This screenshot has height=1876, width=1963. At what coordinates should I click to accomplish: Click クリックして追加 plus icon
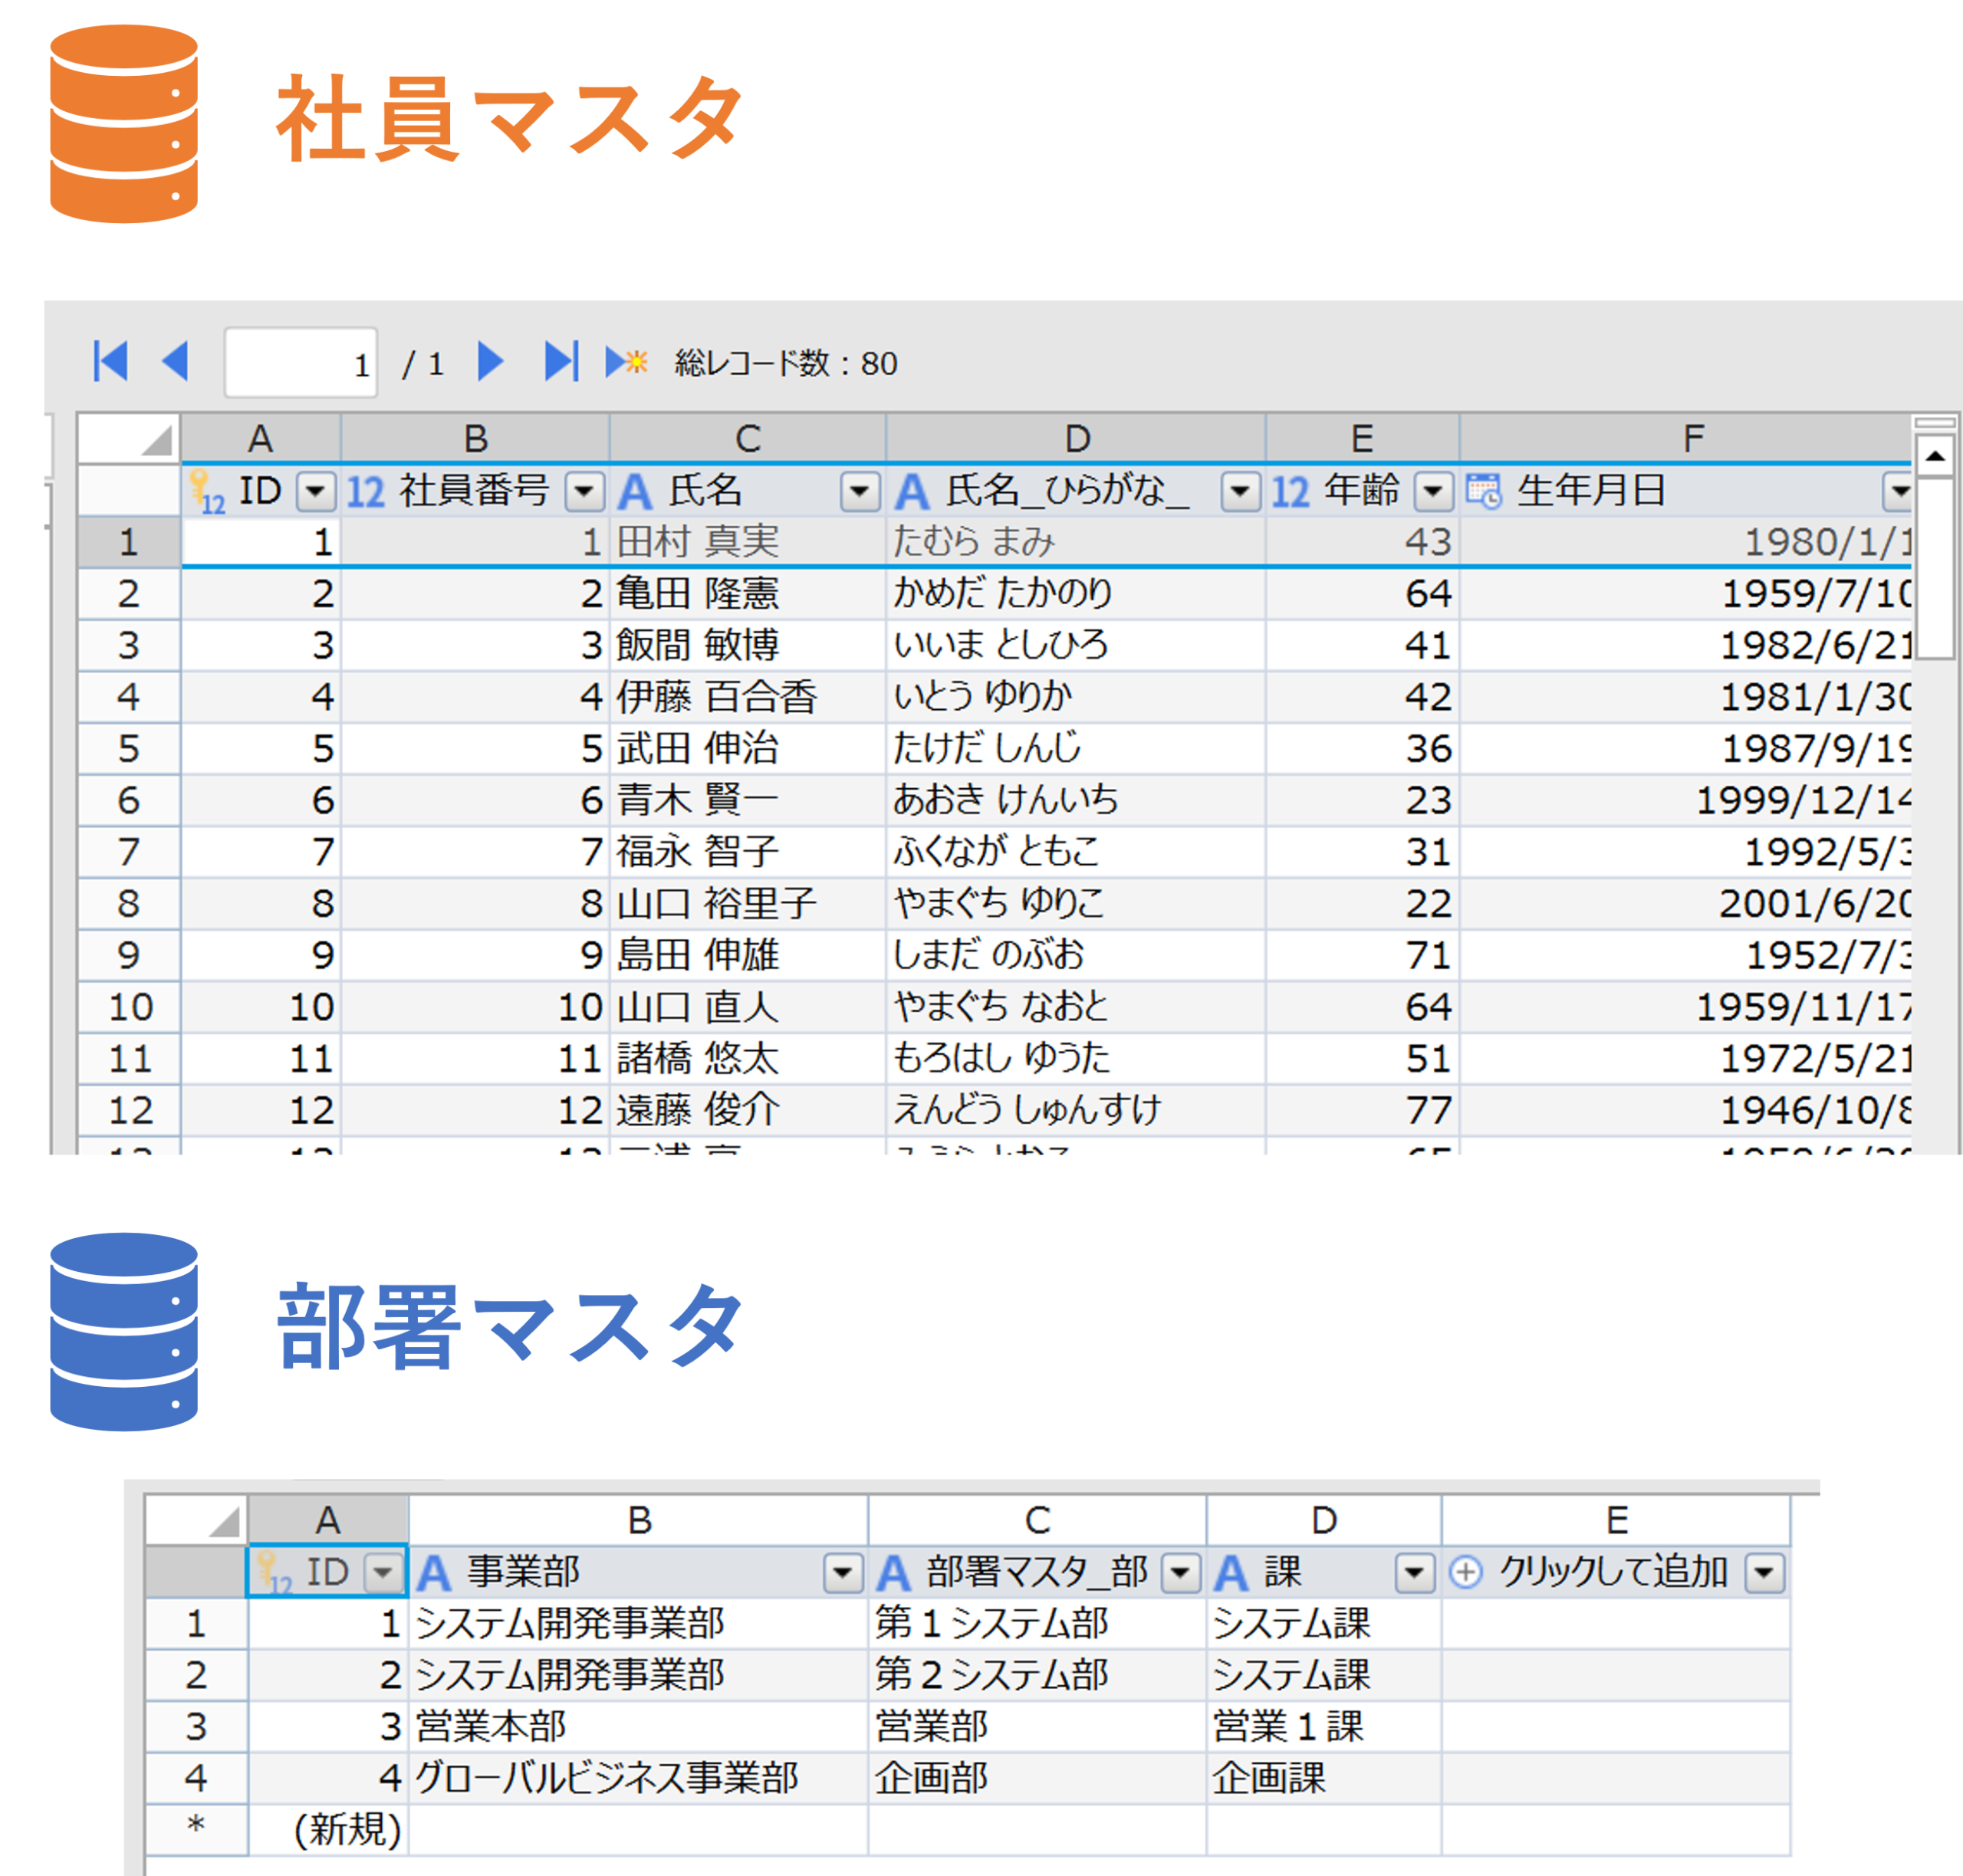(1465, 1573)
